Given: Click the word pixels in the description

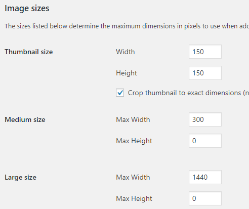Looking at the screenshot, I should [x=192, y=26].
